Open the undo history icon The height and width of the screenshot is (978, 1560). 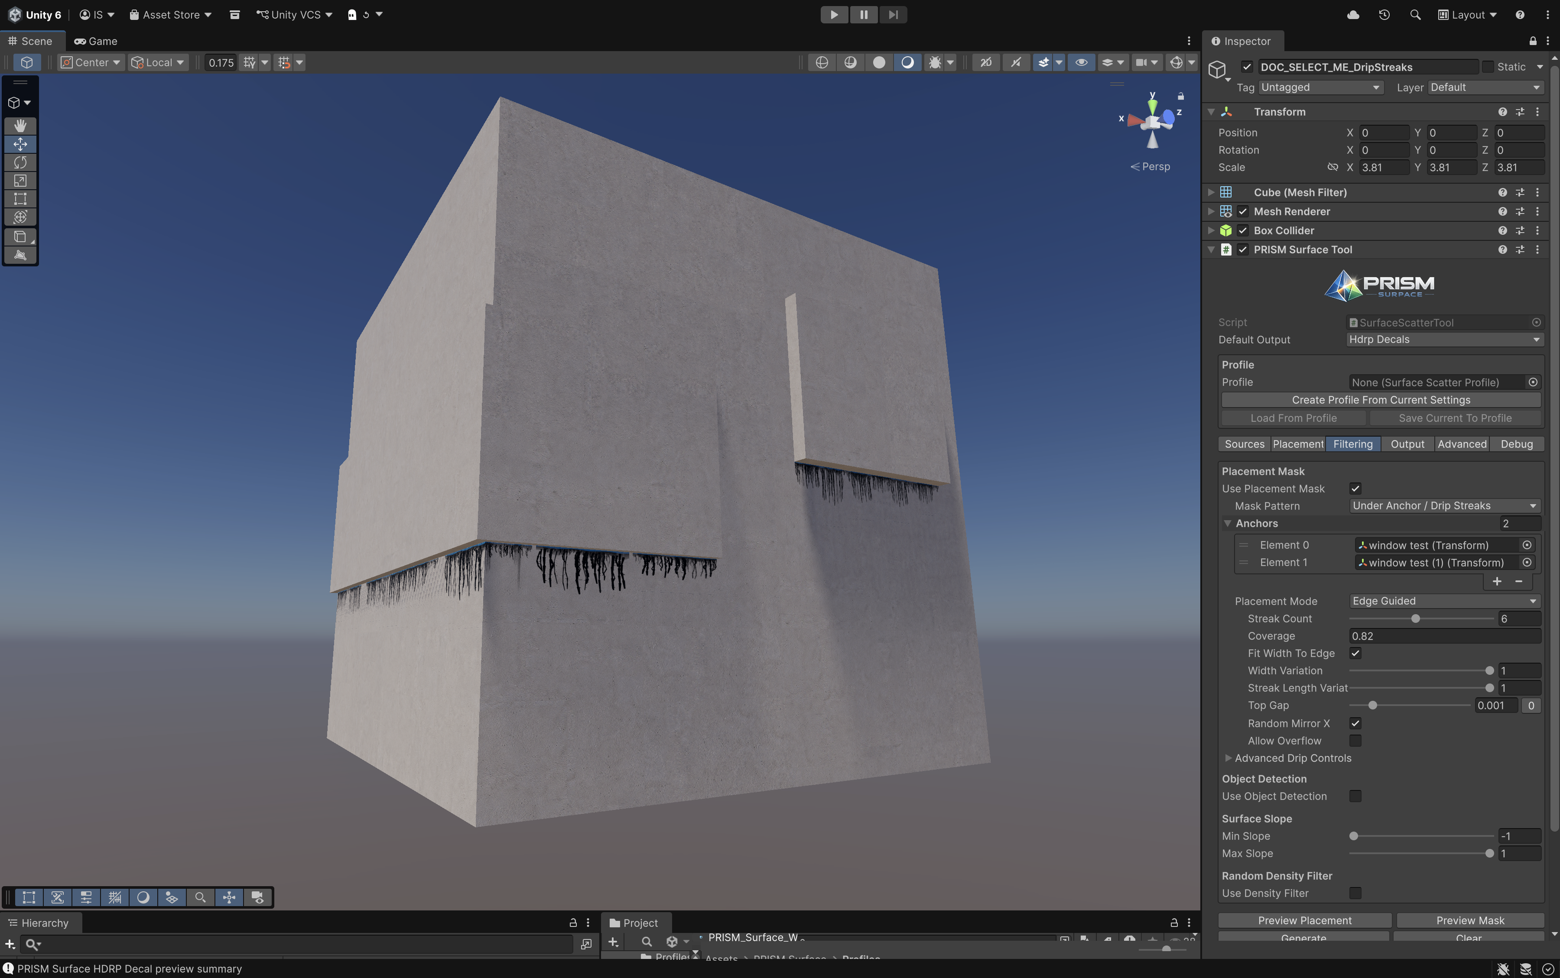point(1384,14)
